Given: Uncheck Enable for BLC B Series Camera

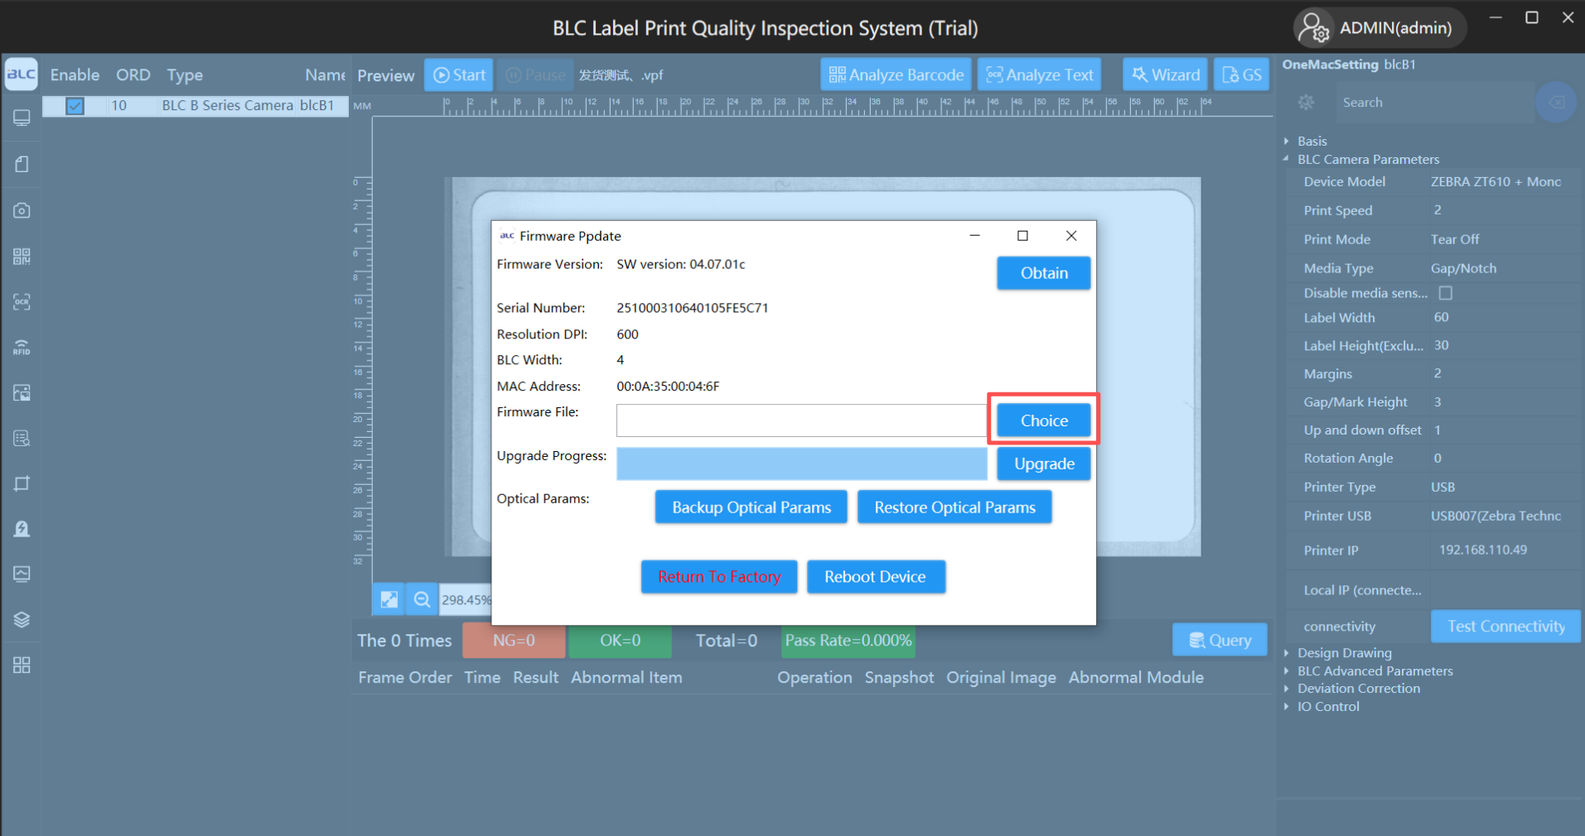Looking at the screenshot, I should click(75, 106).
